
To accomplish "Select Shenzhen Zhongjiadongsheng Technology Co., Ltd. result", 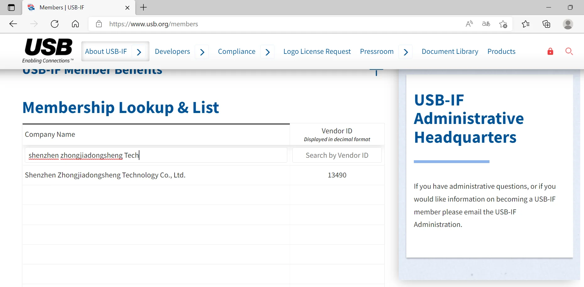I will 105,175.
